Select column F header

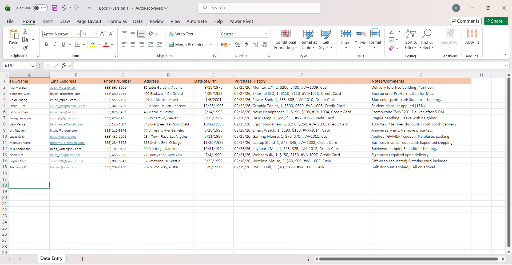(x=302, y=75)
